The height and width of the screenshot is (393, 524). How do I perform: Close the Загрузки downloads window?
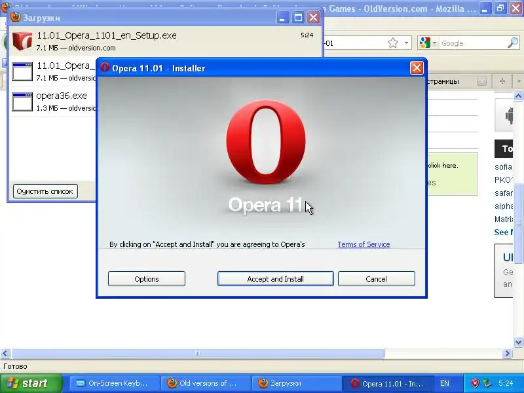pyautogui.click(x=313, y=18)
